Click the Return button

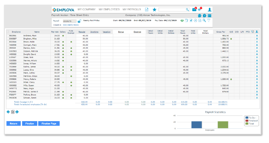14,124
